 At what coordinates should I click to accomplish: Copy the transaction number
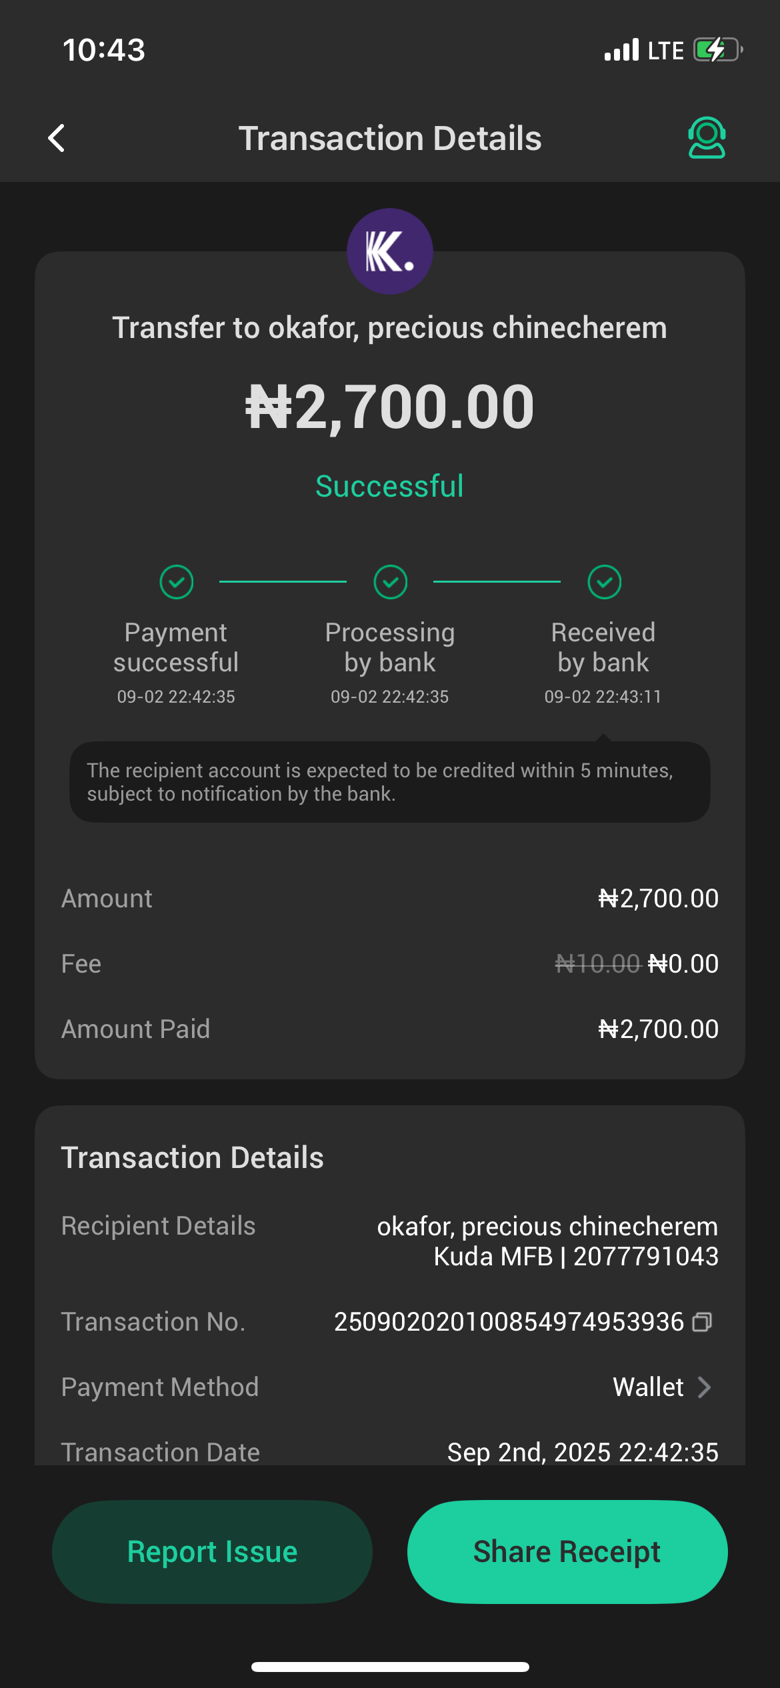tap(702, 1322)
